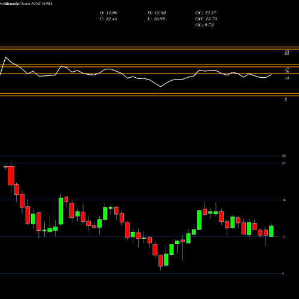Click the close value 'C: 12.45'
Viewport: 299px width, 299px height.
108,19
